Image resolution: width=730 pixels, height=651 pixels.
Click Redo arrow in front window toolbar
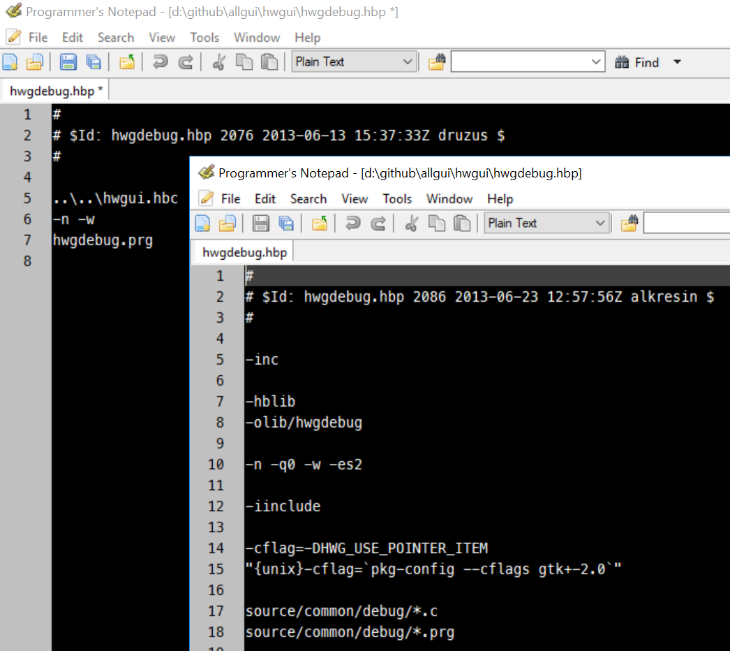coord(378,224)
